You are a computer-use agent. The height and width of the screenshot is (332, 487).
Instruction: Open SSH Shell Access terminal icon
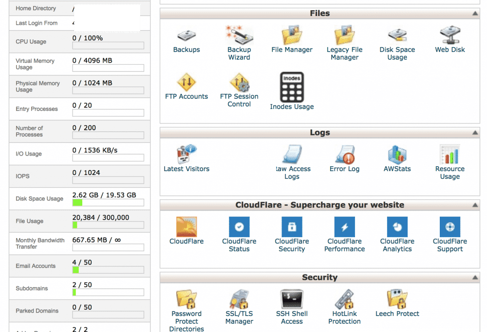click(292, 299)
